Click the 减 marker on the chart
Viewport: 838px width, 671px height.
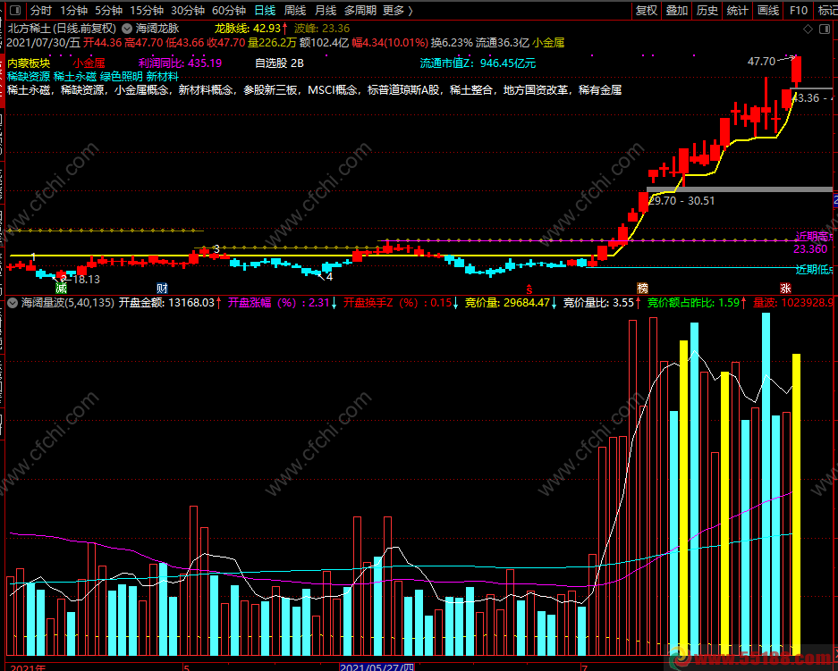point(62,289)
